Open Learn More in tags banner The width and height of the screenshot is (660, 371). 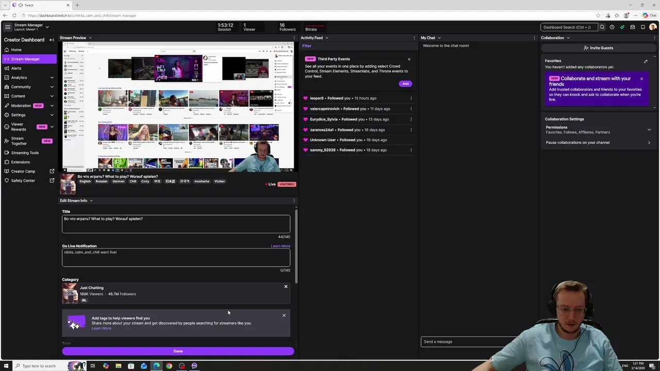pos(101,328)
